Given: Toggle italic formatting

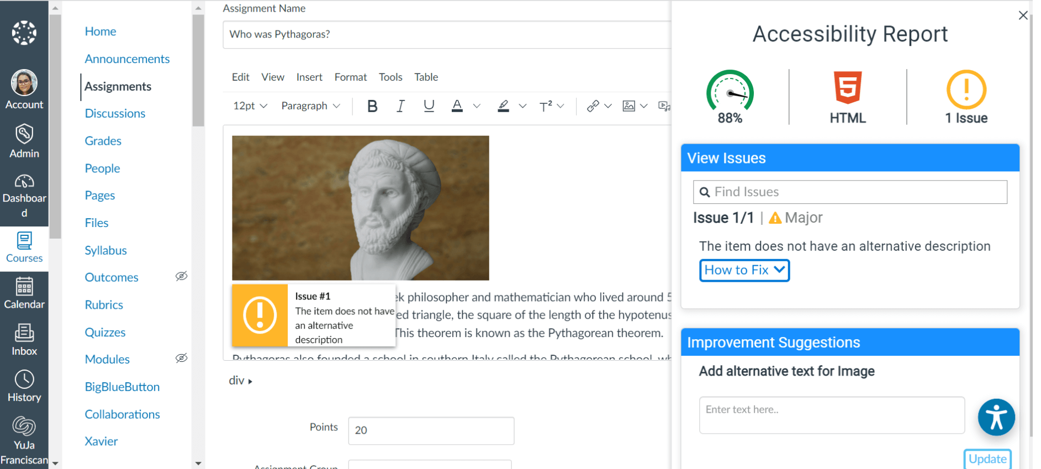Looking at the screenshot, I should pyautogui.click(x=400, y=106).
